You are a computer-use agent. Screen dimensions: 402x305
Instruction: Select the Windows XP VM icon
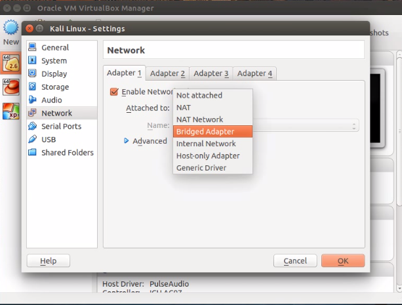[x=10, y=111]
